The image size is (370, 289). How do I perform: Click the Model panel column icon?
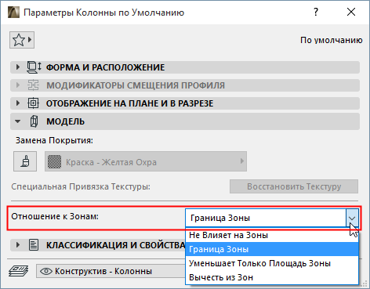[x=34, y=121]
